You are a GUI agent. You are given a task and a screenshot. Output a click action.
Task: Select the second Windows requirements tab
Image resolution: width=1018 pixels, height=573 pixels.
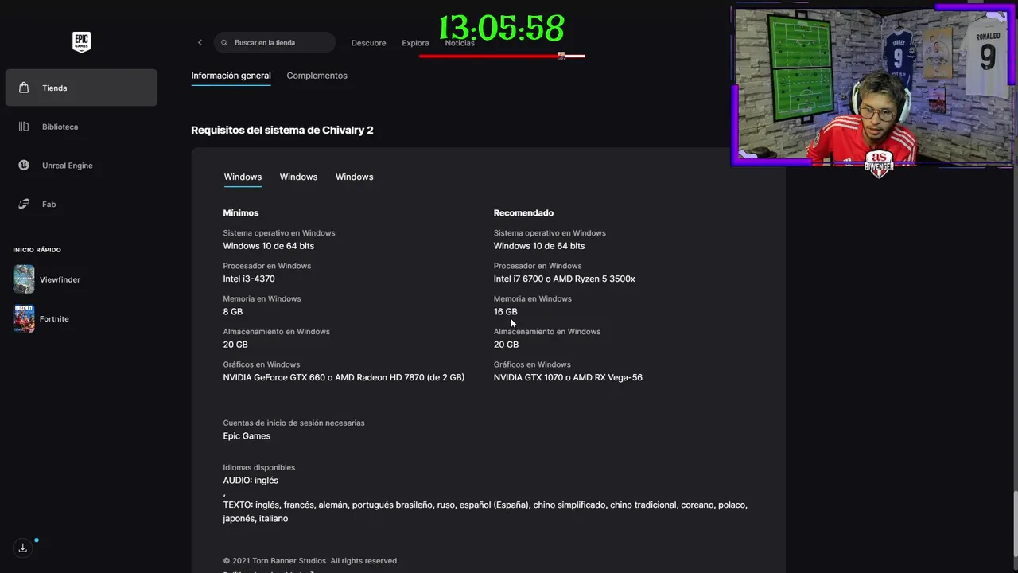pyautogui.click(x=298, y=177)
